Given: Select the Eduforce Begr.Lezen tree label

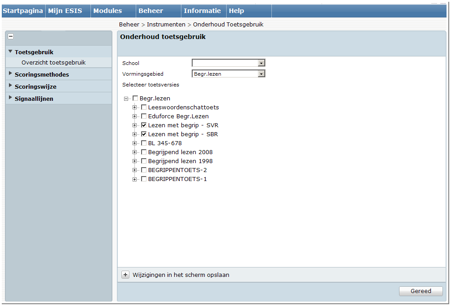Looking at the screenshot, I should pyautogui.click(x=178, y=116).
